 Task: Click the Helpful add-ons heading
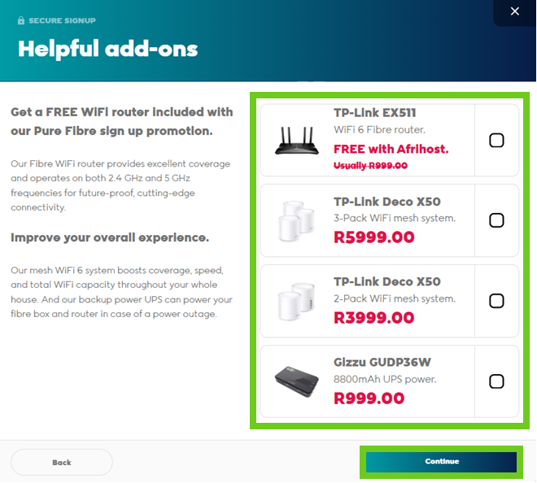108,49
